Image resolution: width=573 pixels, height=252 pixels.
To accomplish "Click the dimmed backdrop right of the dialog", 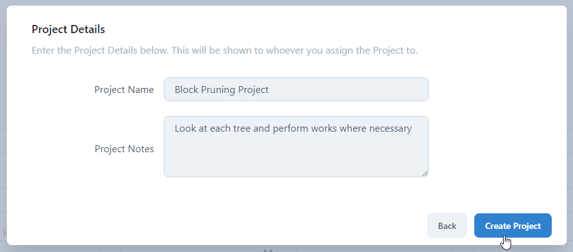I will [570, 125].
